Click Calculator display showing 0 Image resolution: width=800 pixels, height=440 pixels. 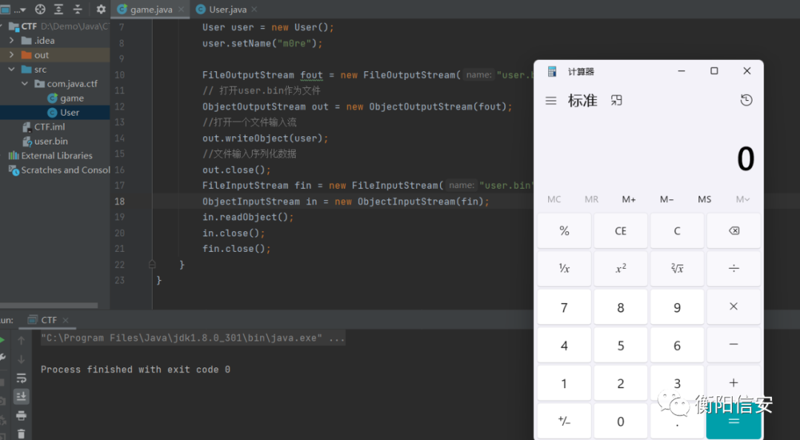[x=745, y=159]
